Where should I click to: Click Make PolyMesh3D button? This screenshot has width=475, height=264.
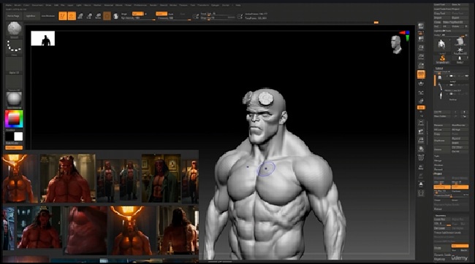[455, 22]
